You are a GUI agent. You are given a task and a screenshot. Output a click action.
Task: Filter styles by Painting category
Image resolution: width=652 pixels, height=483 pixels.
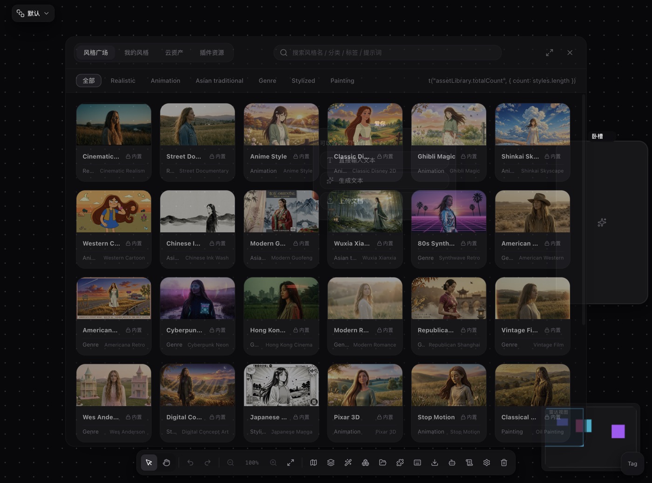(342, 80)
